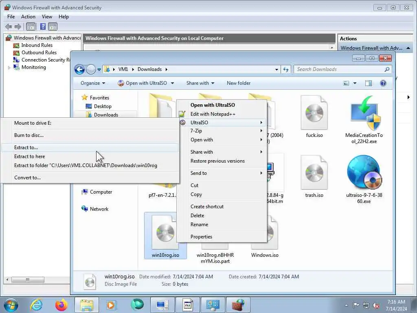Open view options dropdown arrow
This screenshot has width=417, height=313.
(355, 83)
